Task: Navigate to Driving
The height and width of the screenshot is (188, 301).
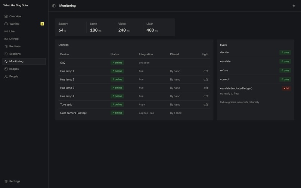Action: [24, 39]
